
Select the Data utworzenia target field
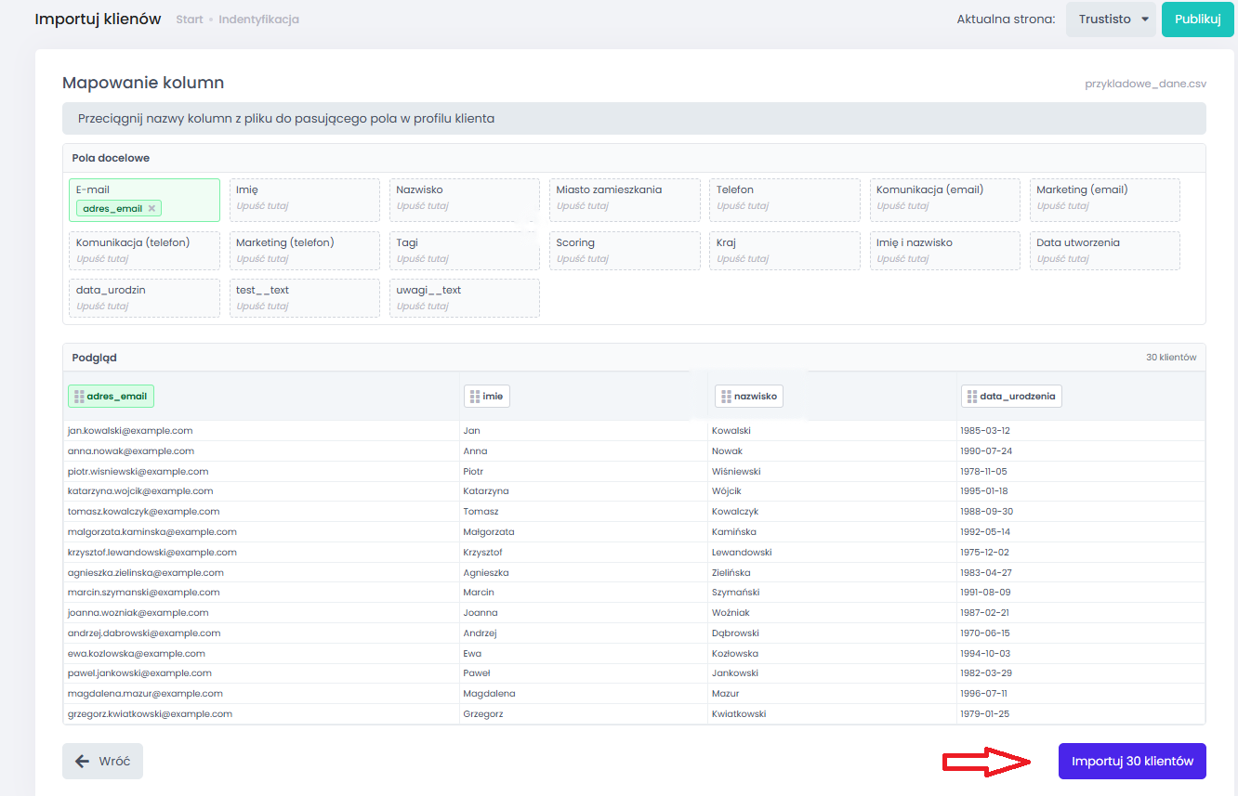(1105, 251)
